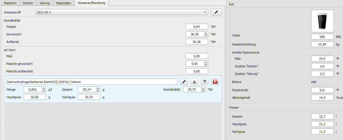Image resolution: width=343 pixels, height=140 pixels.
Task: Switch to the Maischen tab
Action: click(x=10, y=3)
